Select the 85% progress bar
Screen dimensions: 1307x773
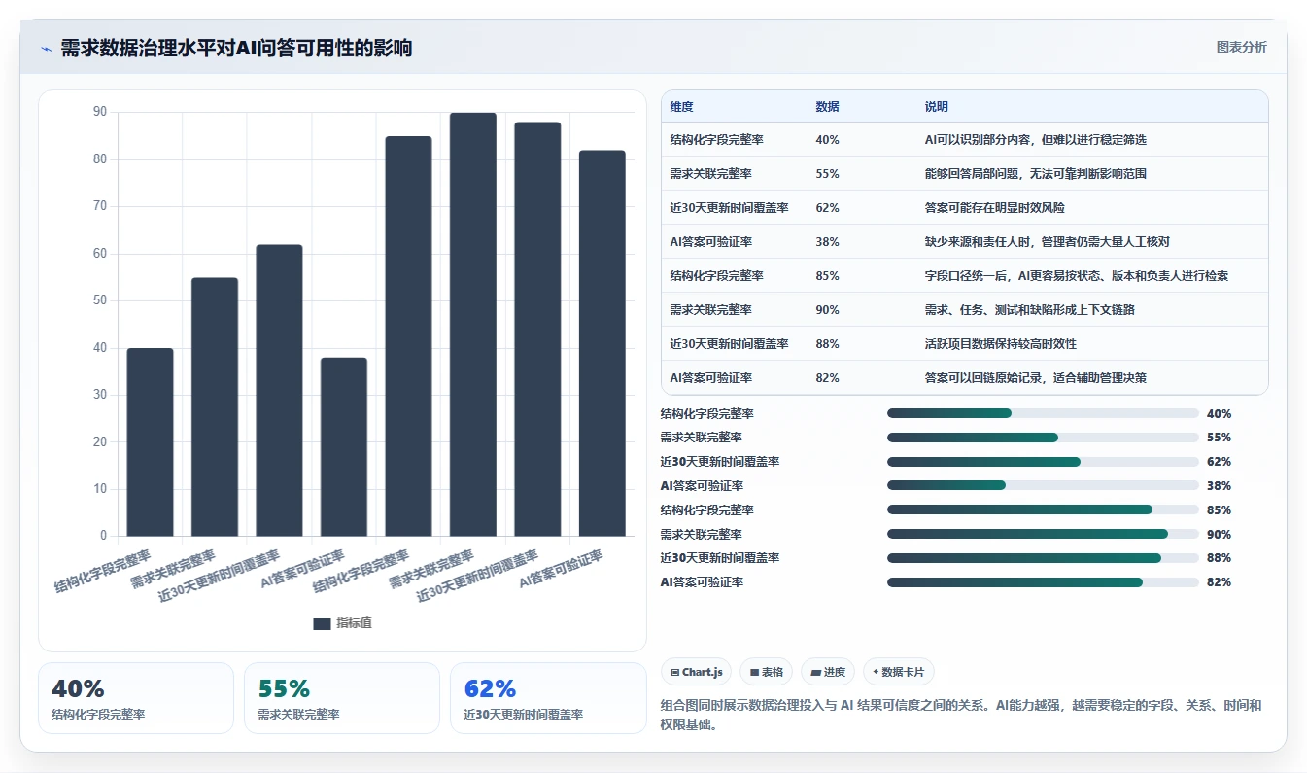[x=1043, y=509]
